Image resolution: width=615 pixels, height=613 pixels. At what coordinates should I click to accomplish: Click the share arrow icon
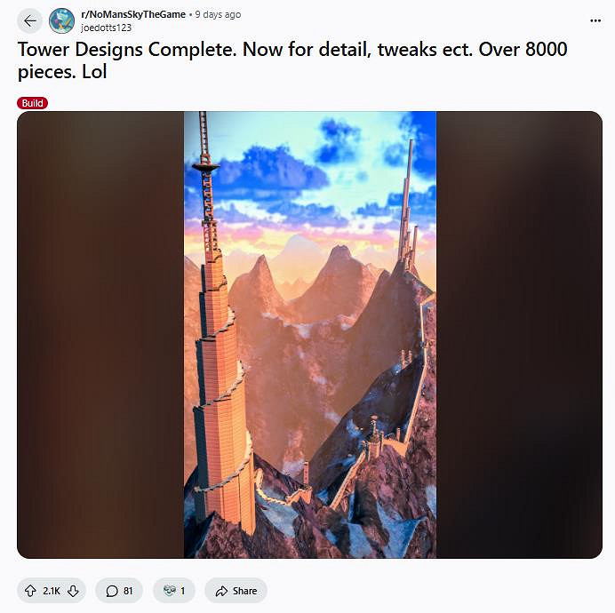[221, 591]
